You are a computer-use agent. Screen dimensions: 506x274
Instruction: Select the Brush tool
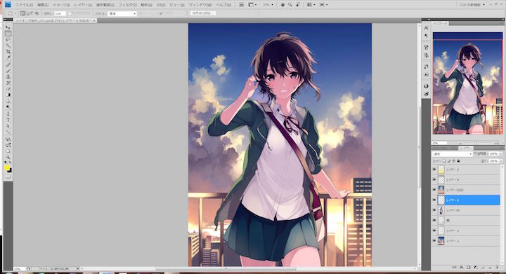8,71
